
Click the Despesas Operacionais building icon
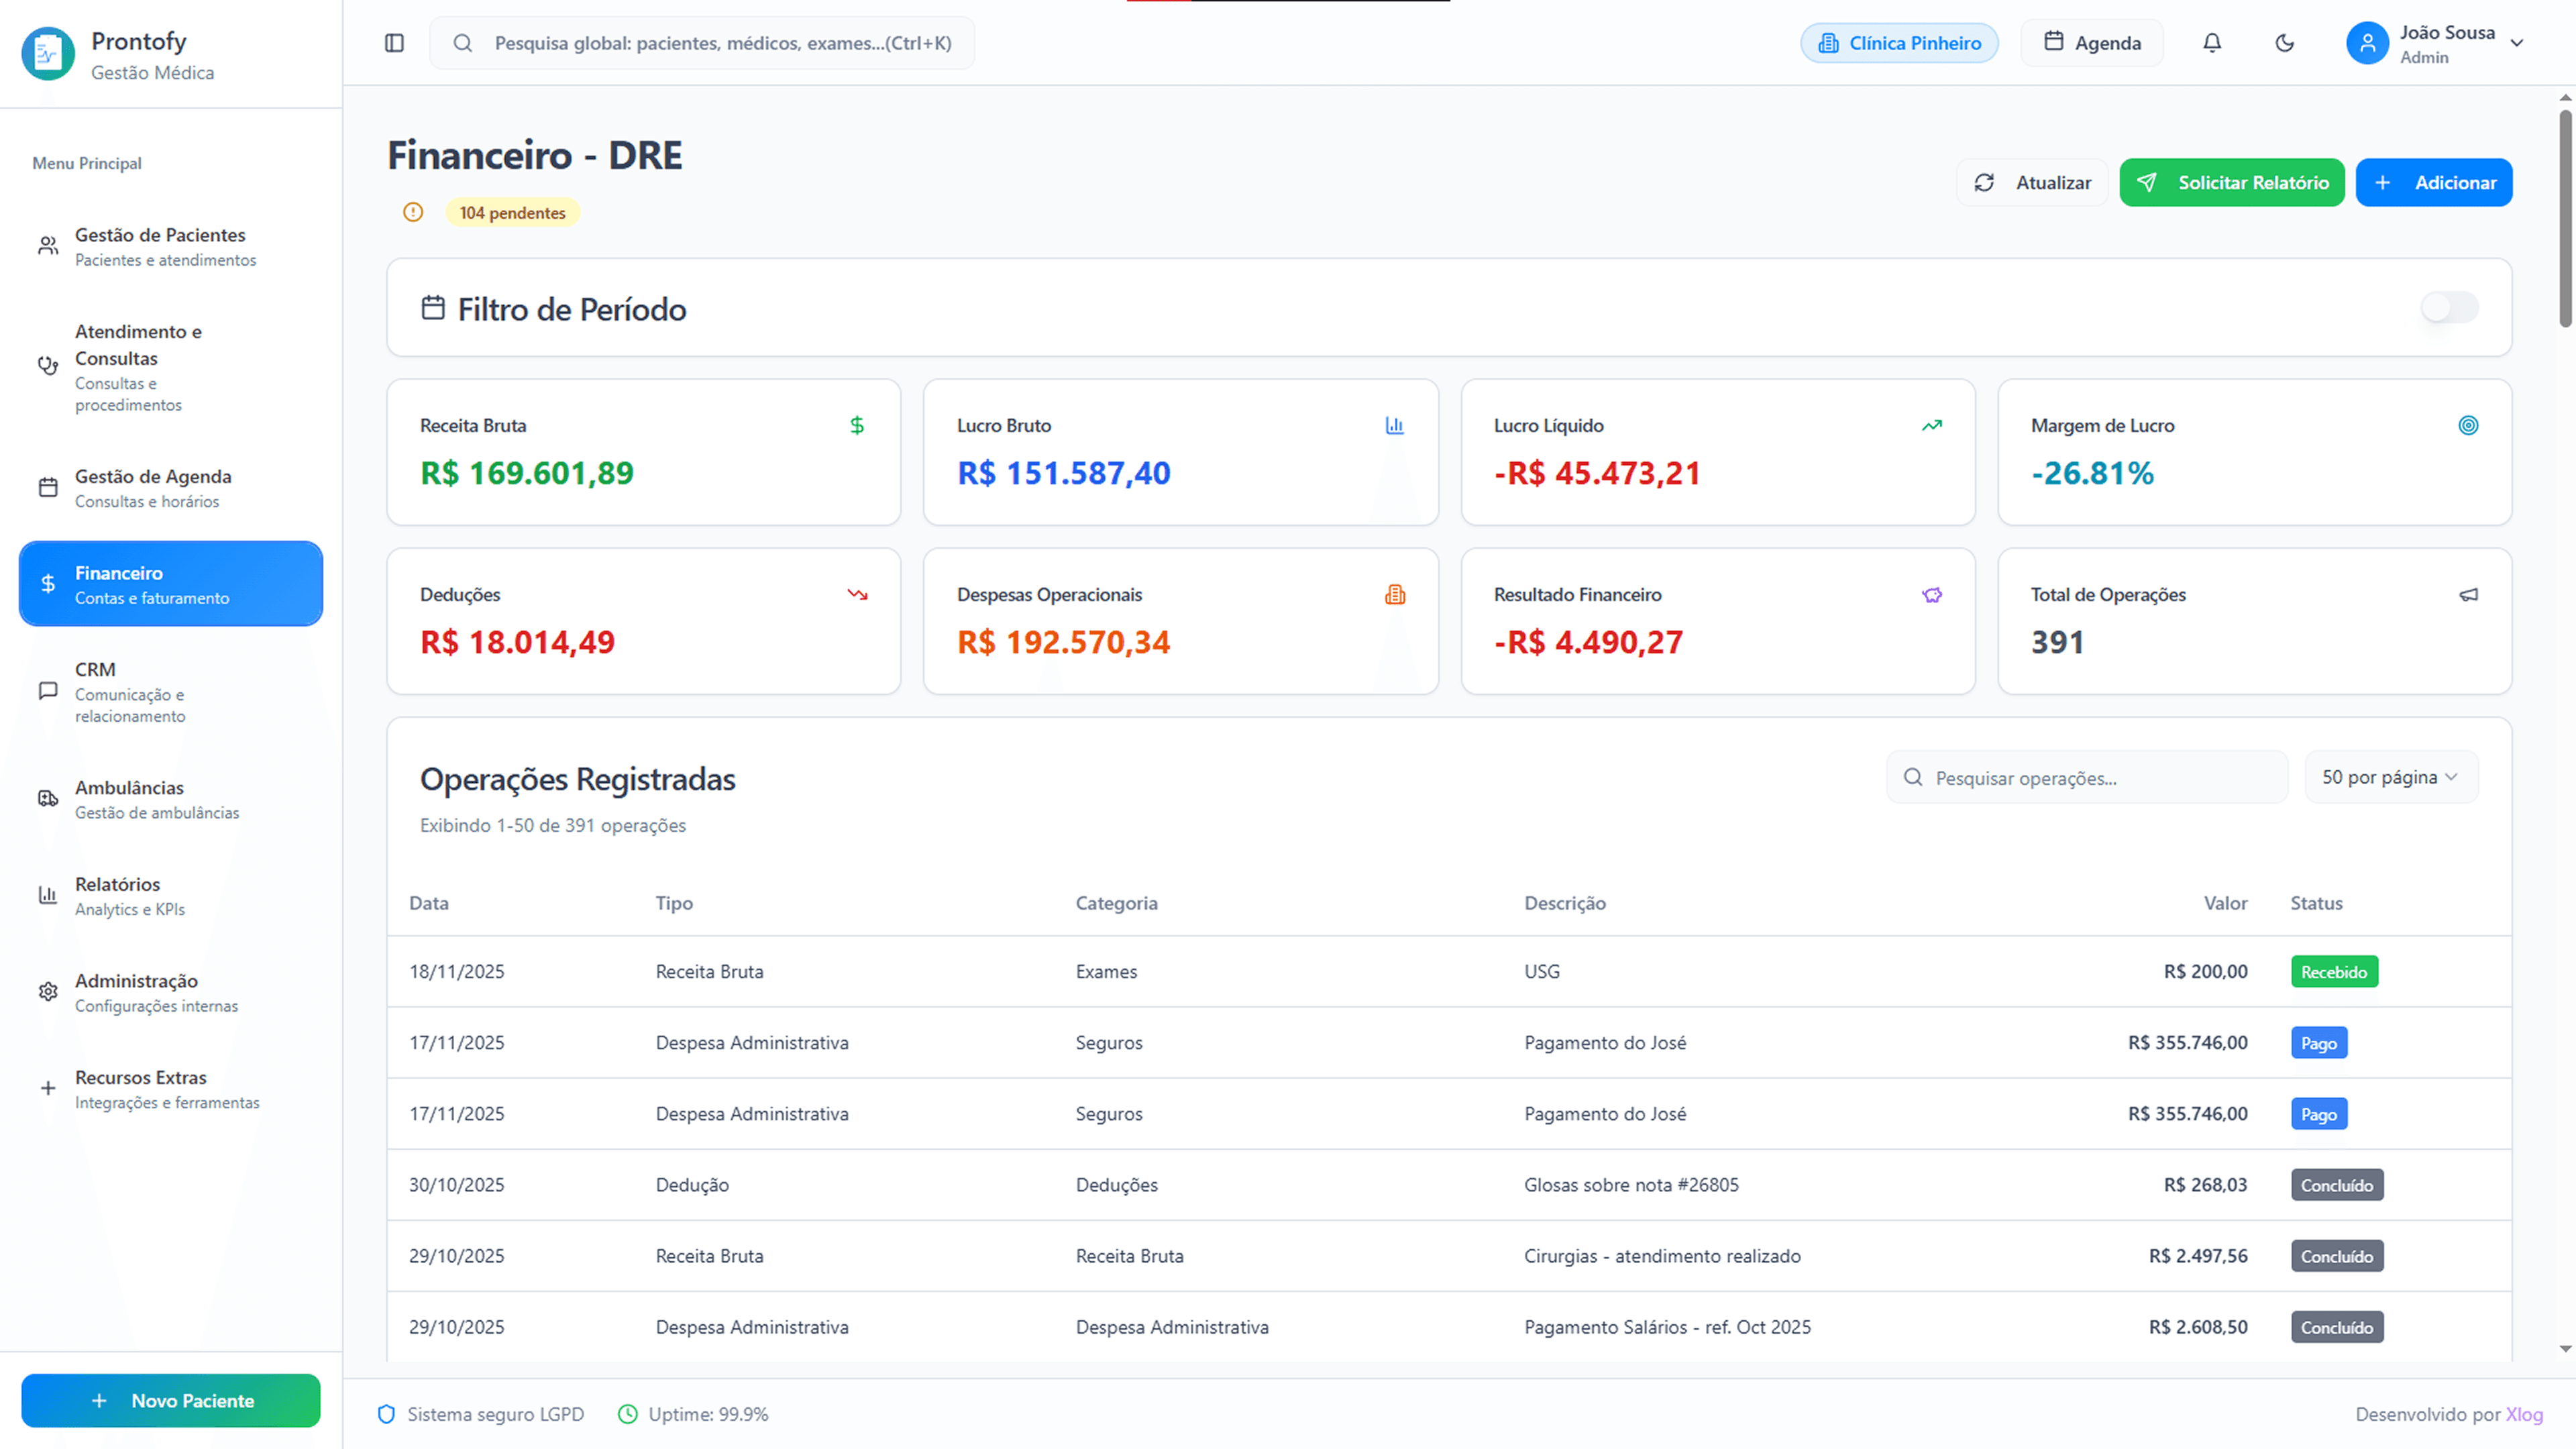click(x=1395, y=595)
